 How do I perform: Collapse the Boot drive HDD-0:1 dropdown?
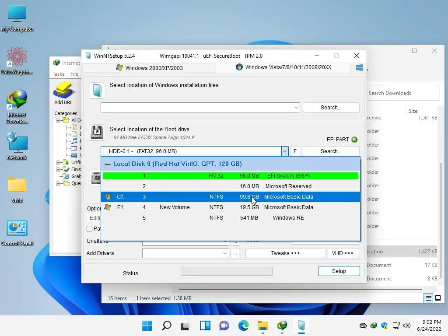pos(284,151)
